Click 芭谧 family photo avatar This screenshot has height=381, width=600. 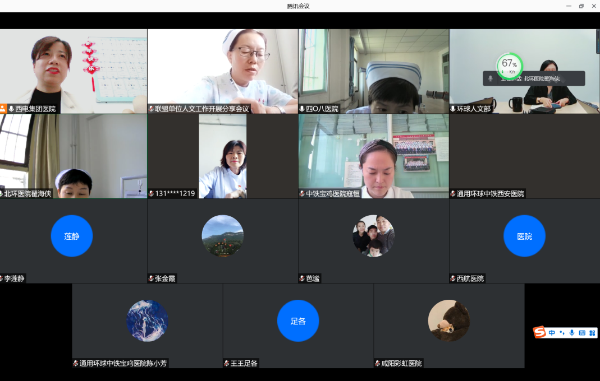[x=373, y=236]
